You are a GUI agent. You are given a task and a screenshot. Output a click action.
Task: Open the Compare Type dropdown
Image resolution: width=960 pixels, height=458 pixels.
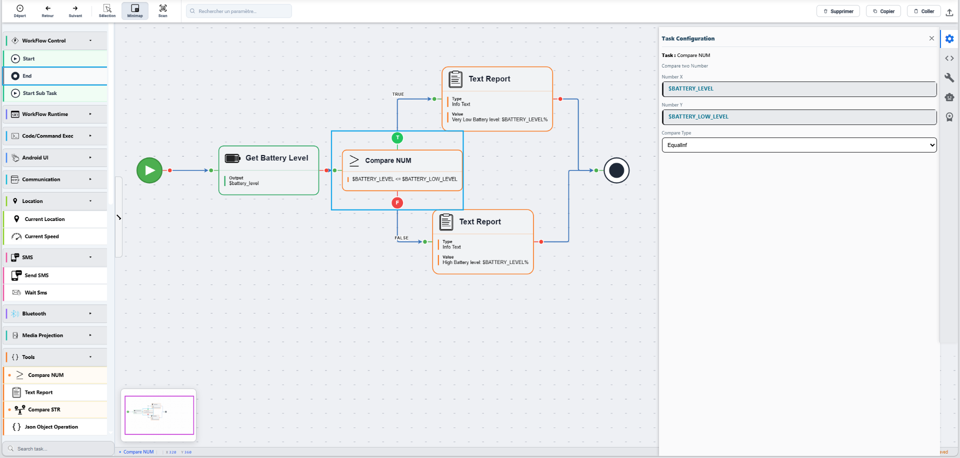(x=799, y=145)
